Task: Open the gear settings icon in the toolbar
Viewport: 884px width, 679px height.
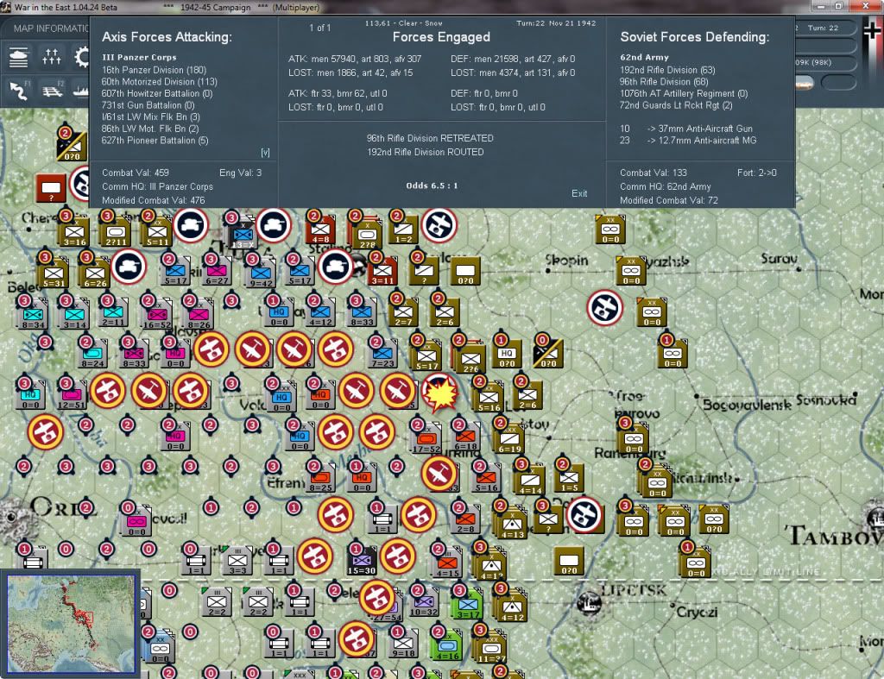Action: [82, 57]
